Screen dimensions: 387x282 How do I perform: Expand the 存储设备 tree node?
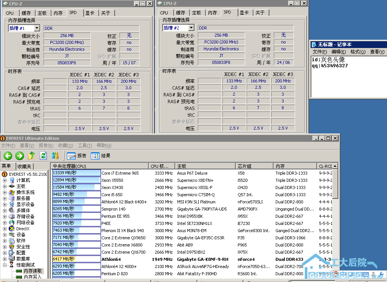coord(5,217)
